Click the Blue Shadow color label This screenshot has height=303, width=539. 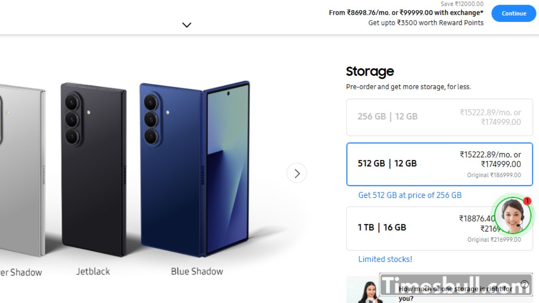coord(197,271)
